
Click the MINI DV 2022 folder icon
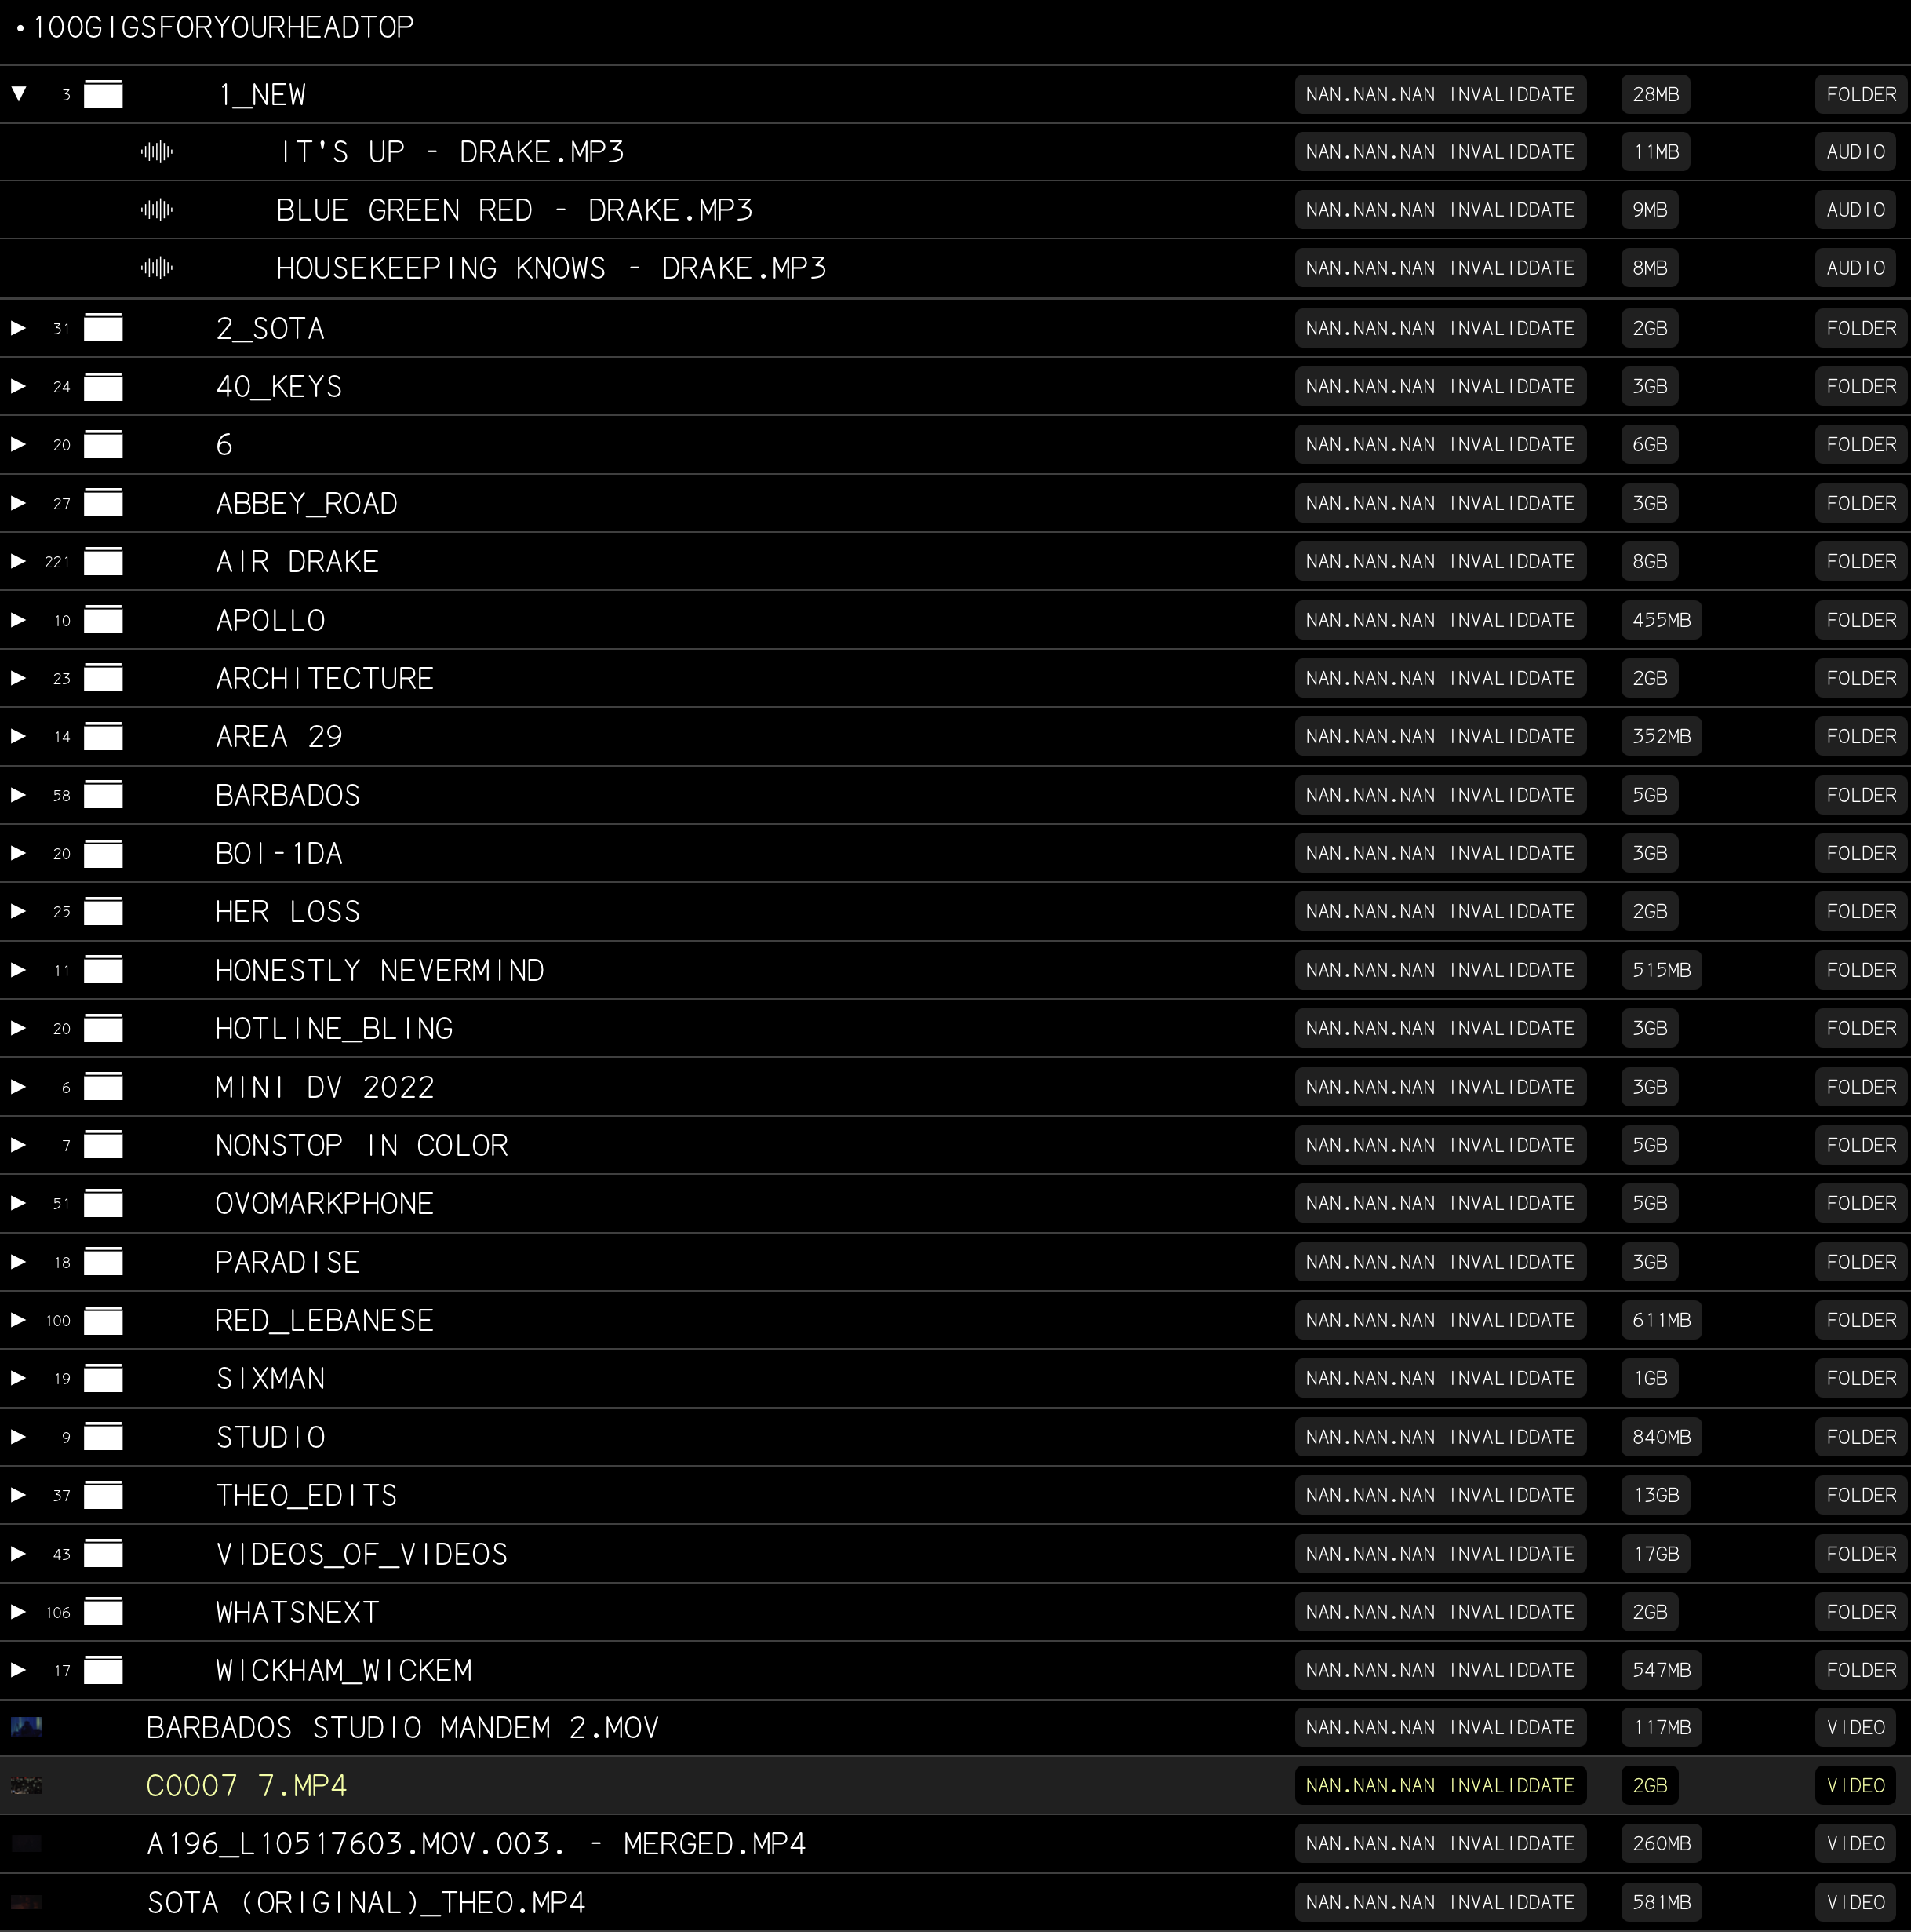tap(103, 1087)
